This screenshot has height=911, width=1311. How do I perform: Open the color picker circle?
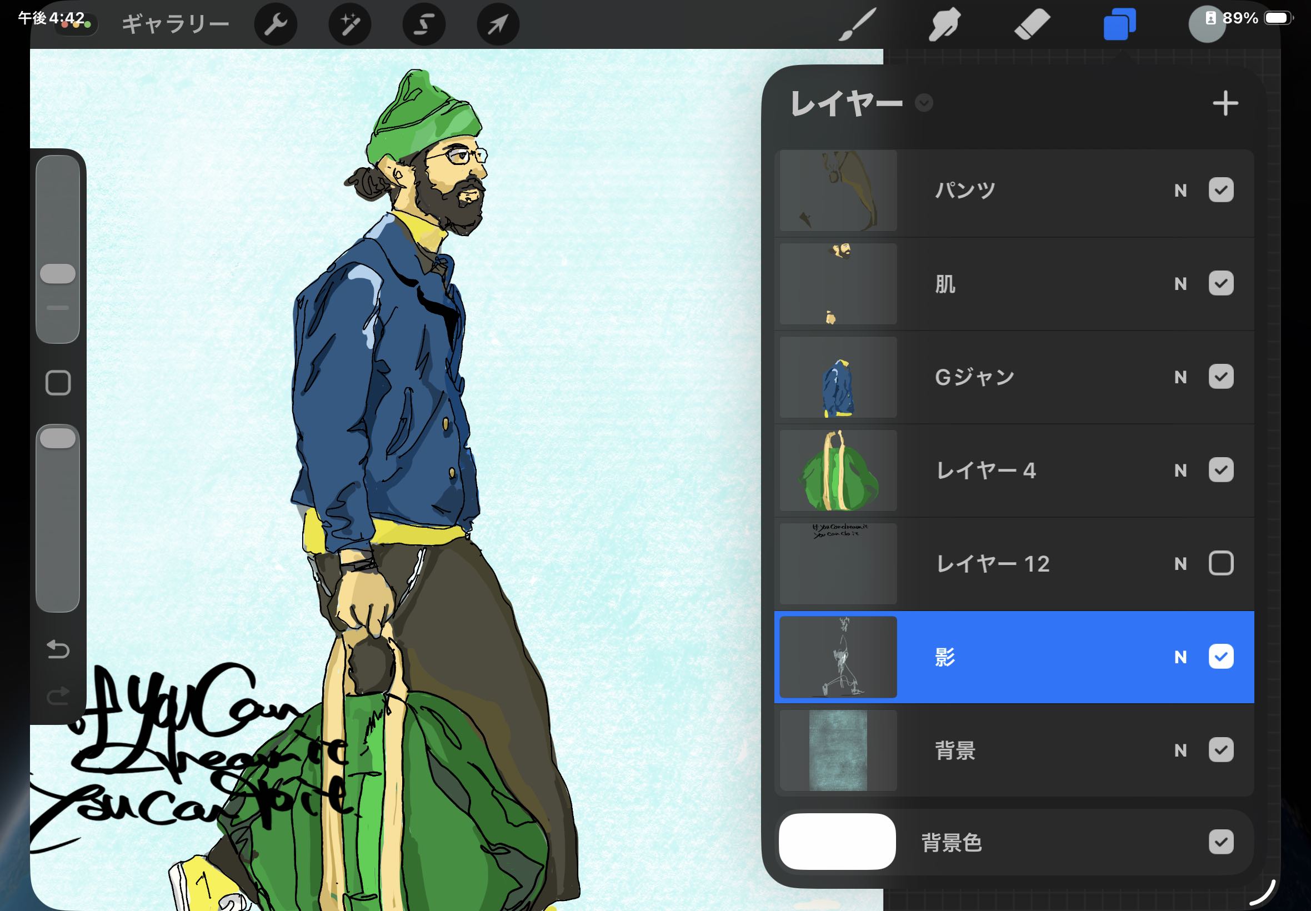[1207, 25]
